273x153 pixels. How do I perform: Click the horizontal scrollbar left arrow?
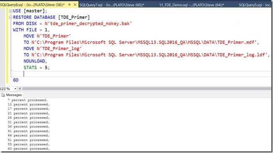20,89
